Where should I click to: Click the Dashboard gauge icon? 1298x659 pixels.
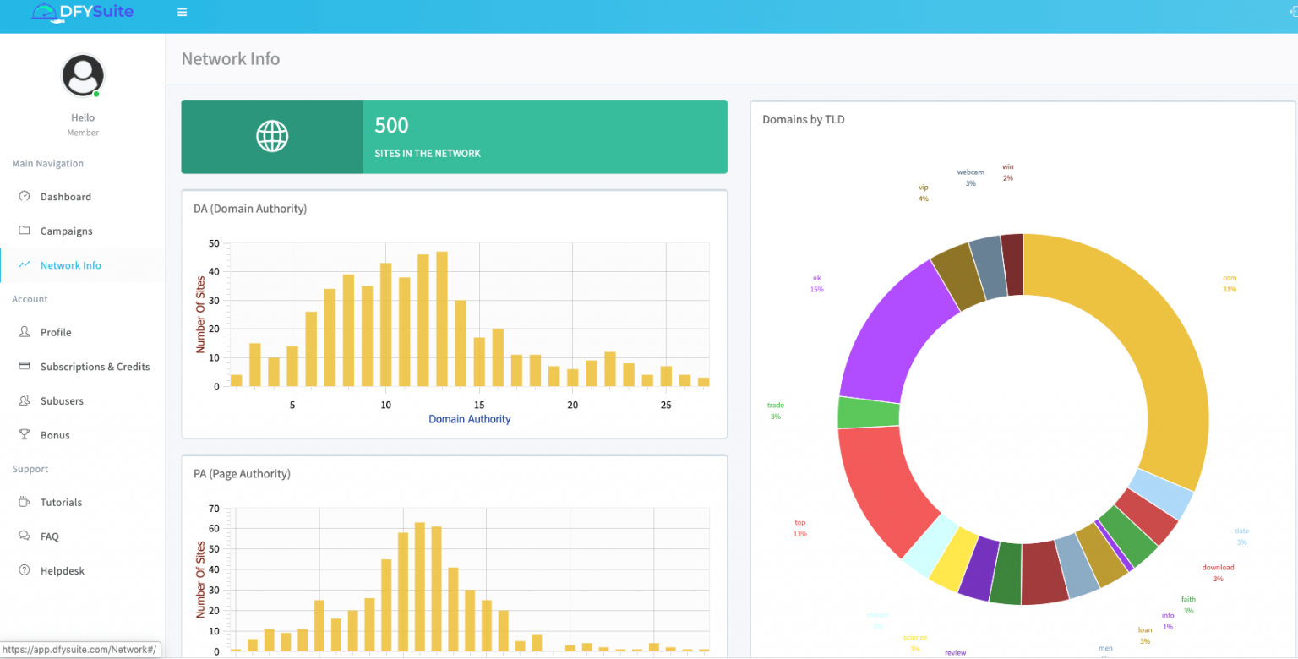point(24,196)
